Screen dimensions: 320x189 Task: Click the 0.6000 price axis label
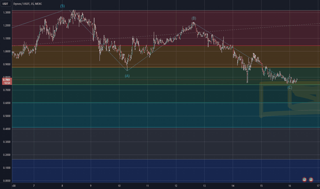pos(7,103)
